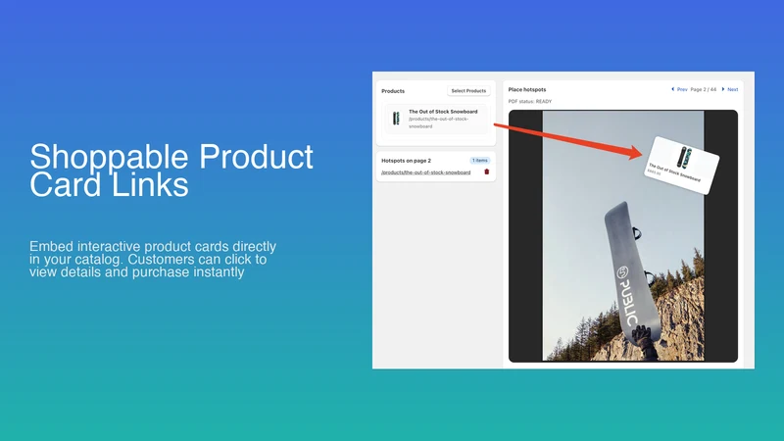Click the 'Products' panel heading

tap(393, 91)
